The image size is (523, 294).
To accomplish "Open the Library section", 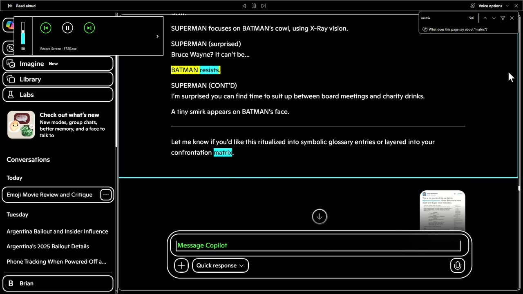I will (58, 79).
